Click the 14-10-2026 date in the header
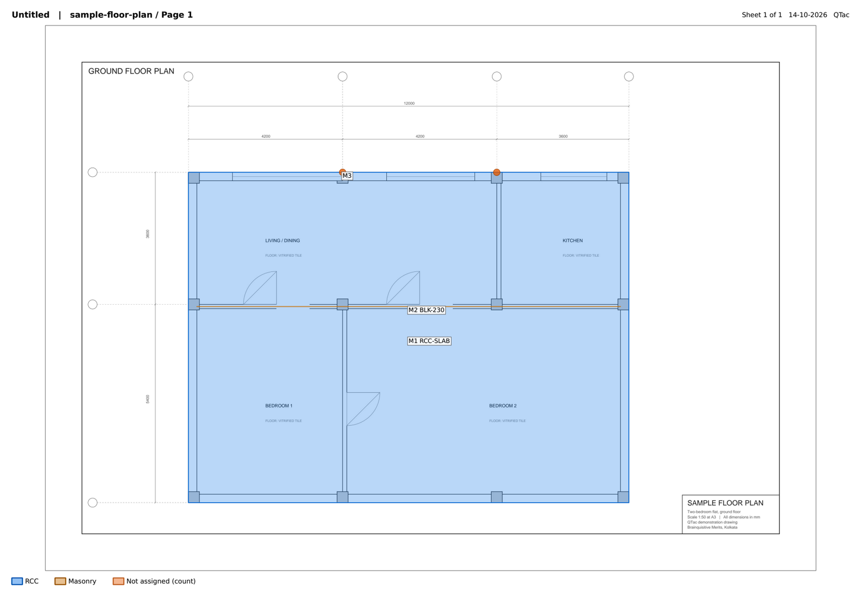Screen dimensions: 860x596 coord(808,15)
